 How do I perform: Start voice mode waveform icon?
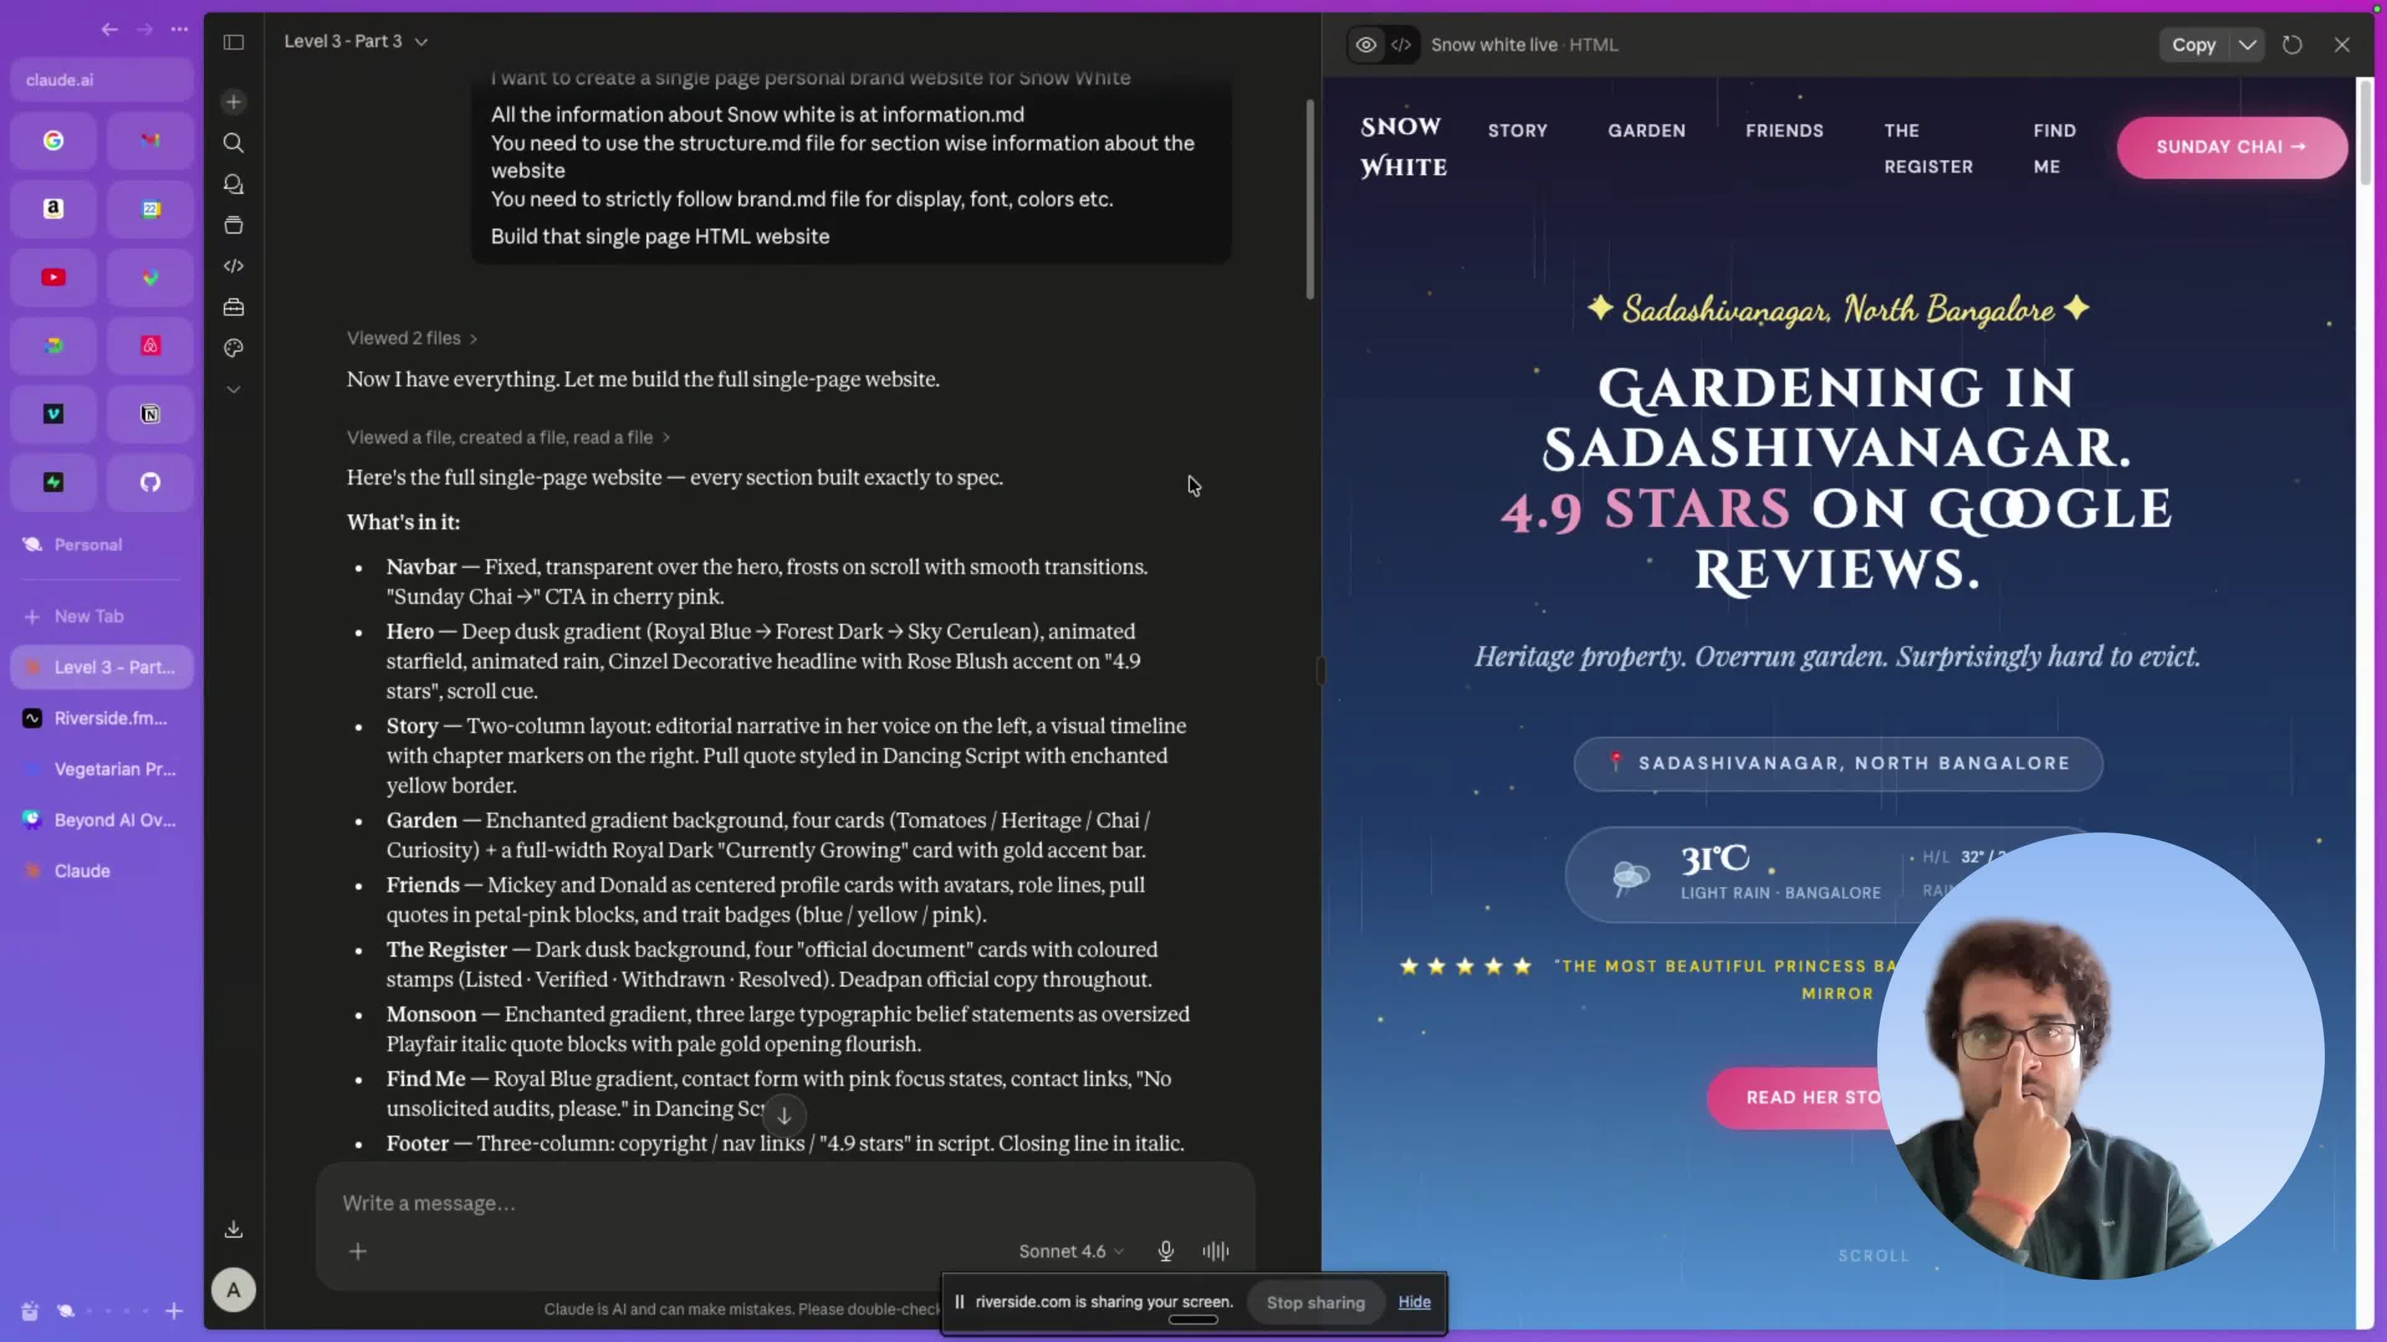click(1216, 1251)
